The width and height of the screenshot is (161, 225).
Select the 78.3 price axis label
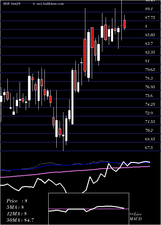pyautogui.click(x=149, y=78)
